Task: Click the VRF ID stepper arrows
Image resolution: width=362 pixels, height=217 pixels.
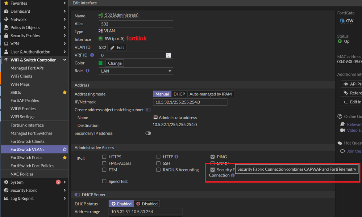Action: tap(168, 55)
